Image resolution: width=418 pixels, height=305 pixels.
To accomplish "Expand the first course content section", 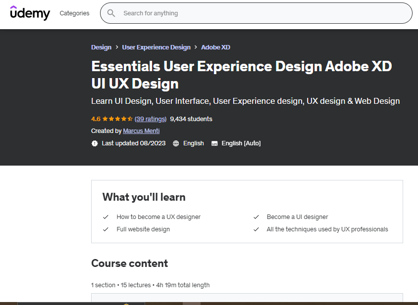I will click(247, 298).
